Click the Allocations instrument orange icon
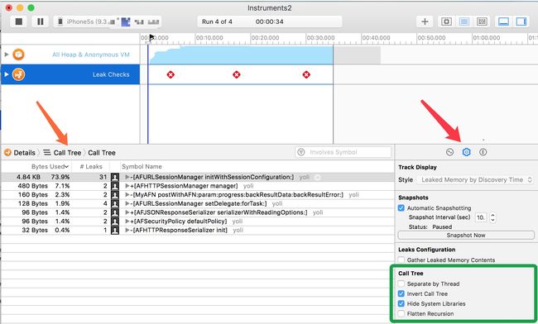 point(18,55)
